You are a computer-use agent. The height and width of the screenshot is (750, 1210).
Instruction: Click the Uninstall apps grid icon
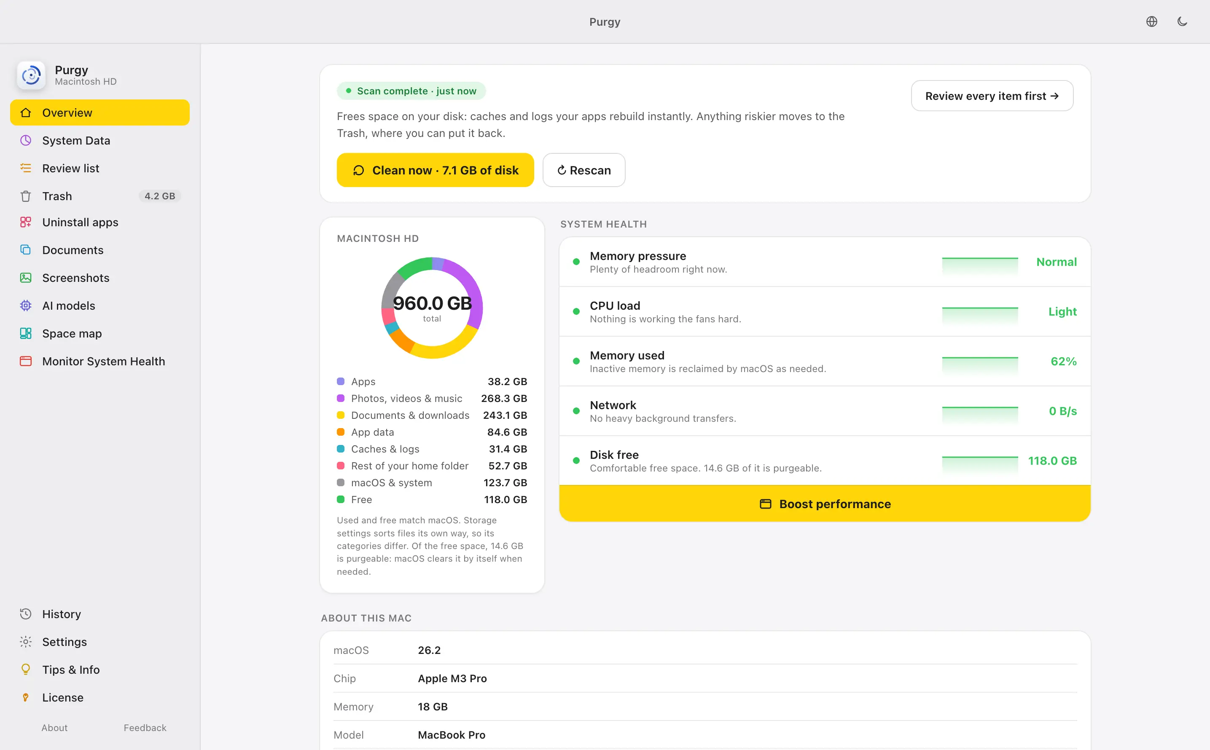[26, 222]
